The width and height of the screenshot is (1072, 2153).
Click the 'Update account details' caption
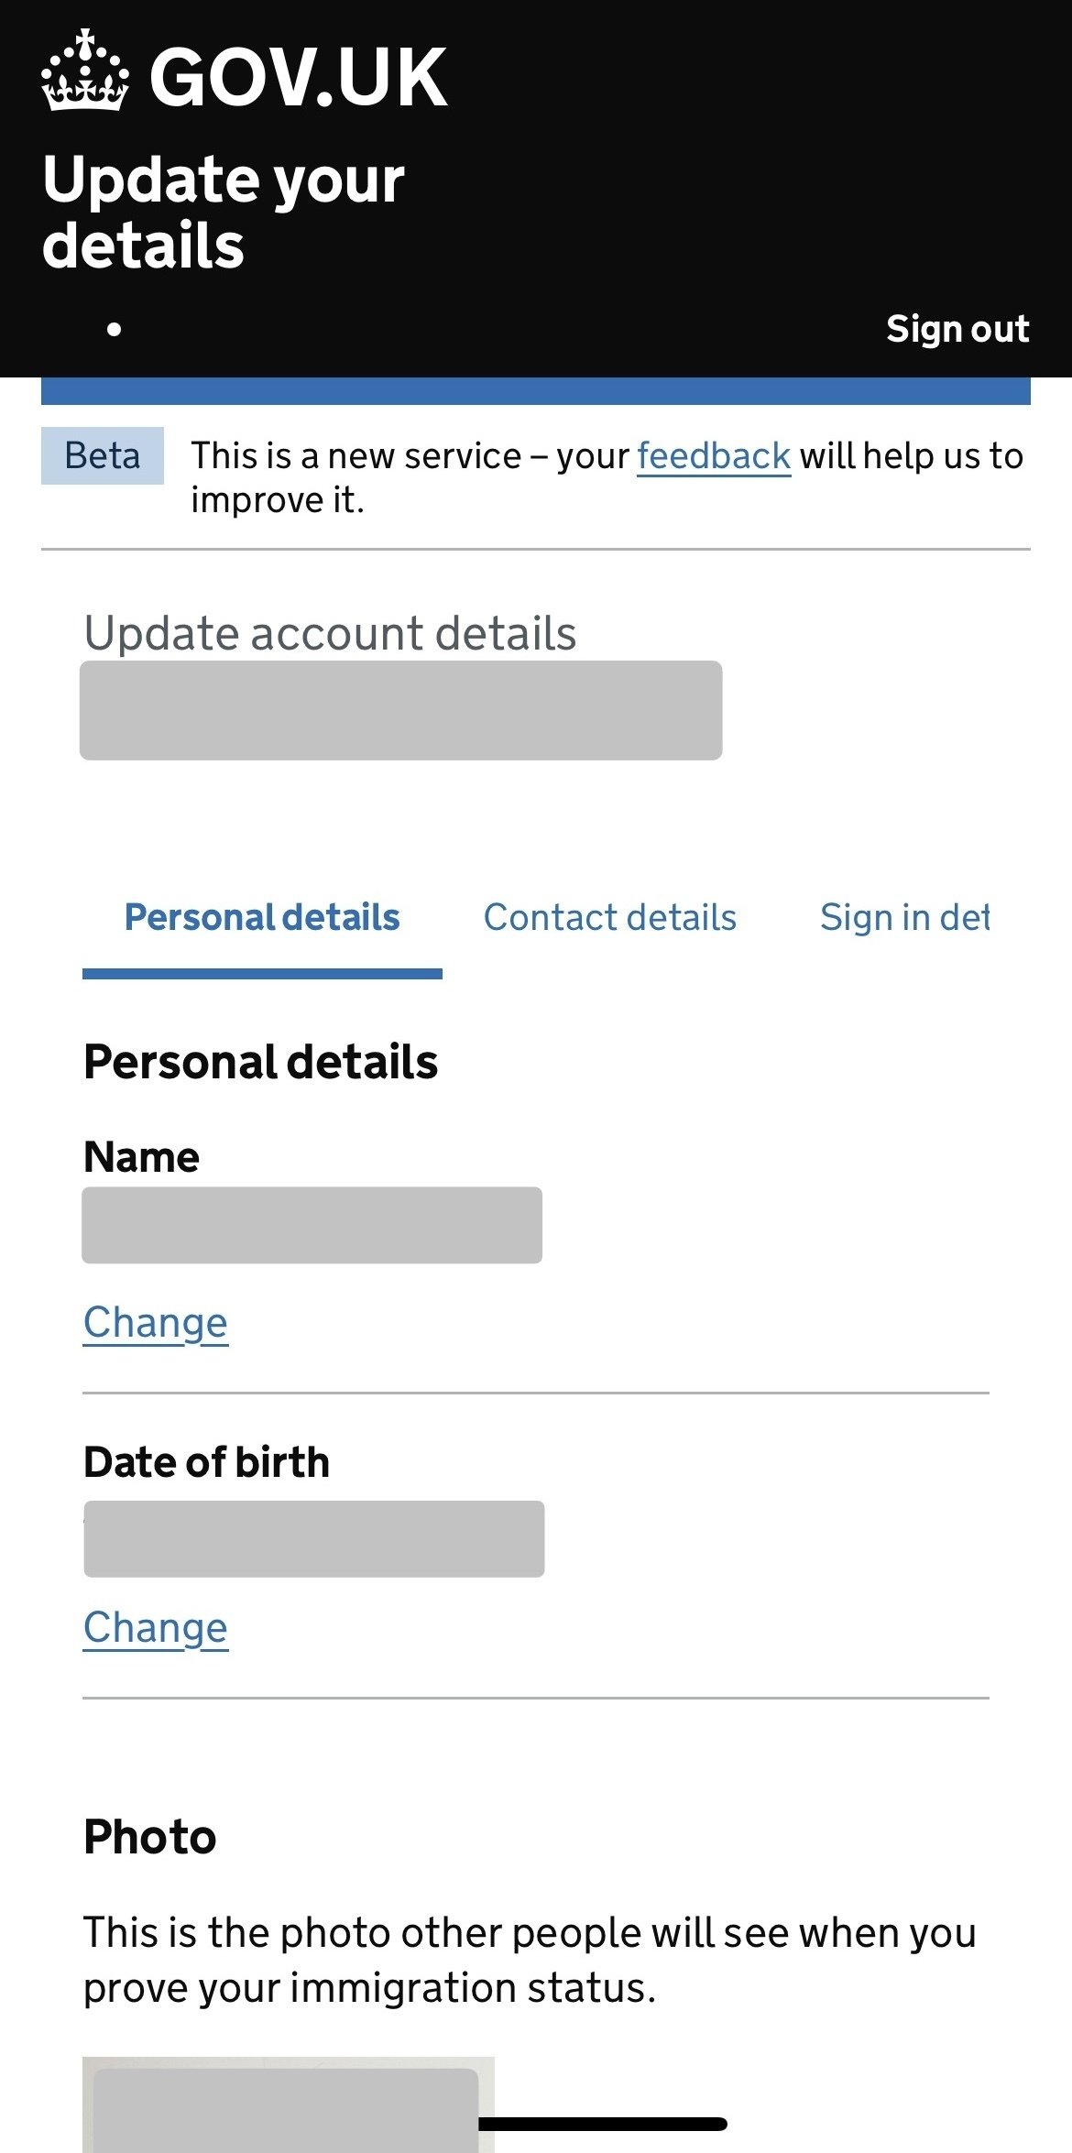tap(330, 633)
